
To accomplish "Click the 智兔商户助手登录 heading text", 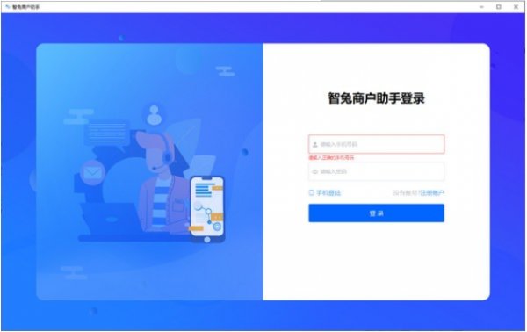I will point(377,98).
